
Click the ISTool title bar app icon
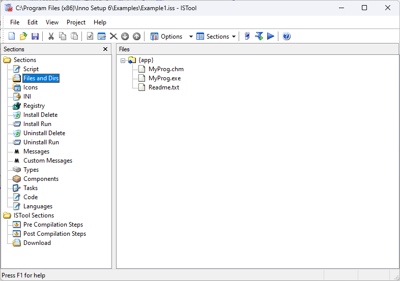9,8
